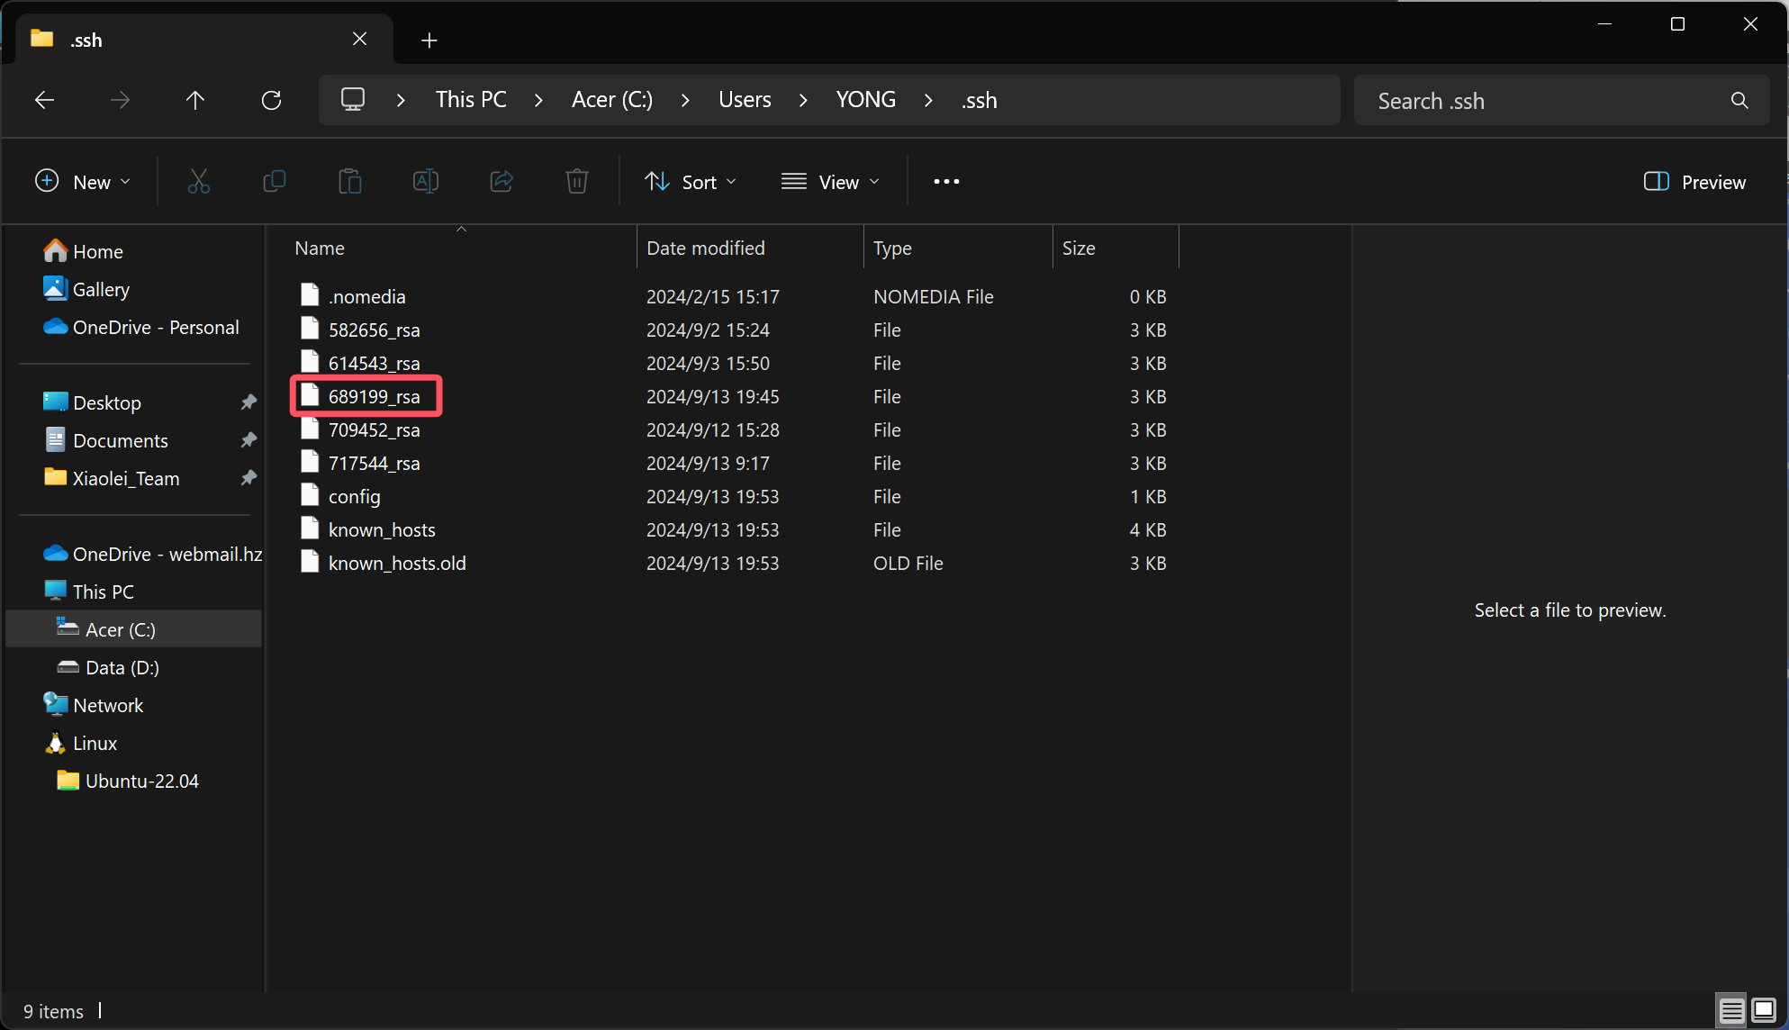Toggle the Preview pane
This screenshot has height=1030, width=1789.
click(x=1694, y=182)
